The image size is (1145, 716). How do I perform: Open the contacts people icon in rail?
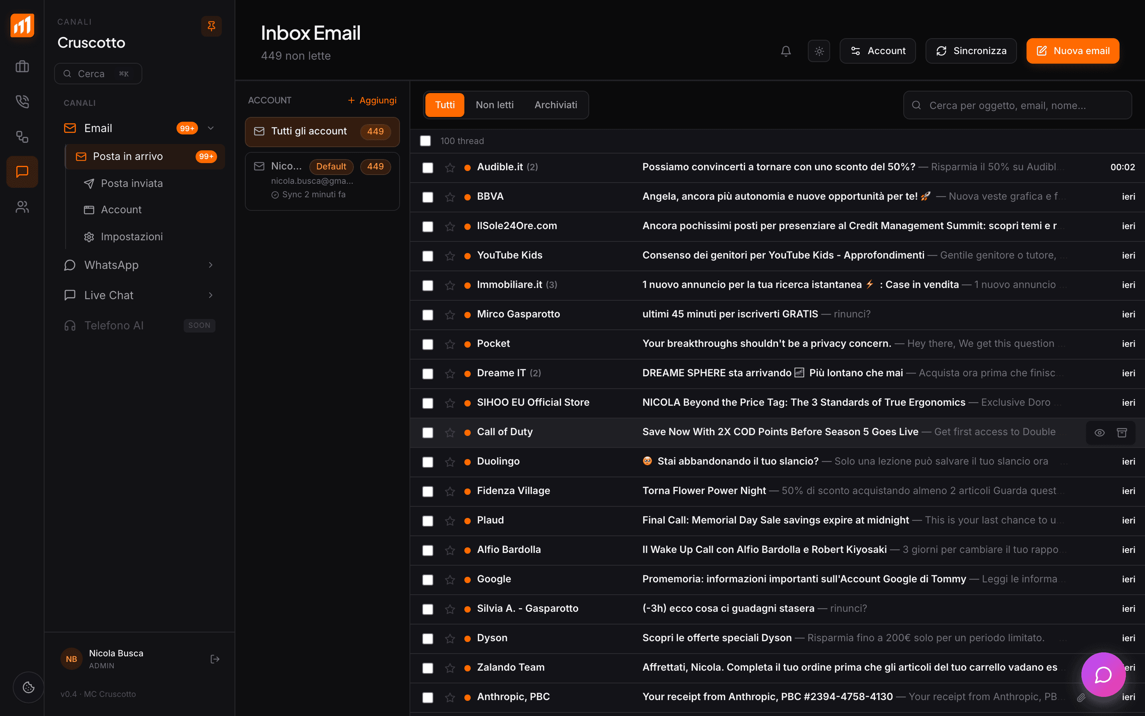click(x=22, y=207)
